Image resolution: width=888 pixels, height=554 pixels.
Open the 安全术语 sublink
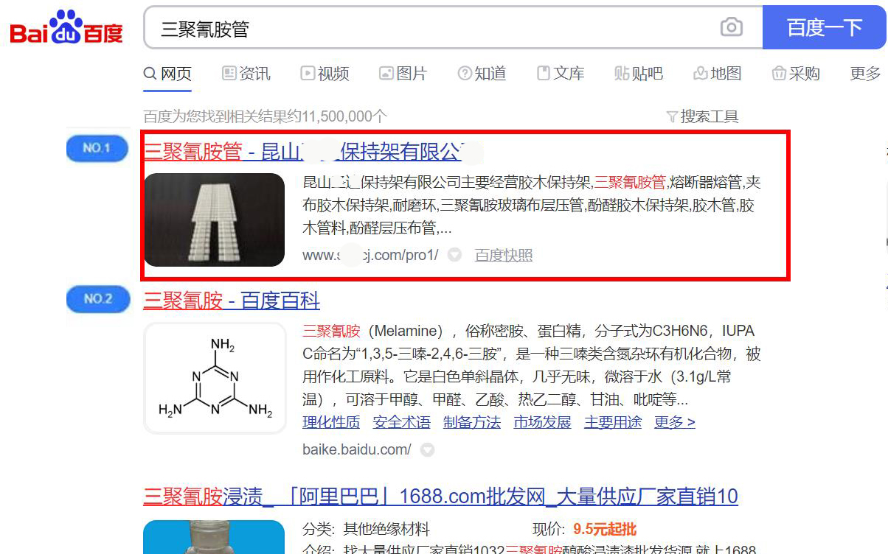pyautogui.click(x=402, y=422)
